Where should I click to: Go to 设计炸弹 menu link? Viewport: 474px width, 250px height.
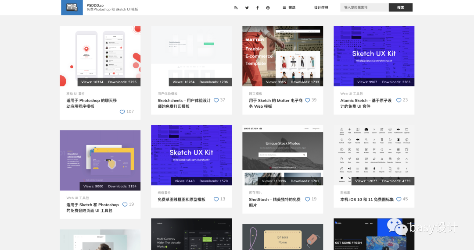321,7
